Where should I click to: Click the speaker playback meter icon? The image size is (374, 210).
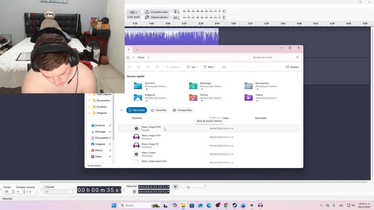click(175, 17)
